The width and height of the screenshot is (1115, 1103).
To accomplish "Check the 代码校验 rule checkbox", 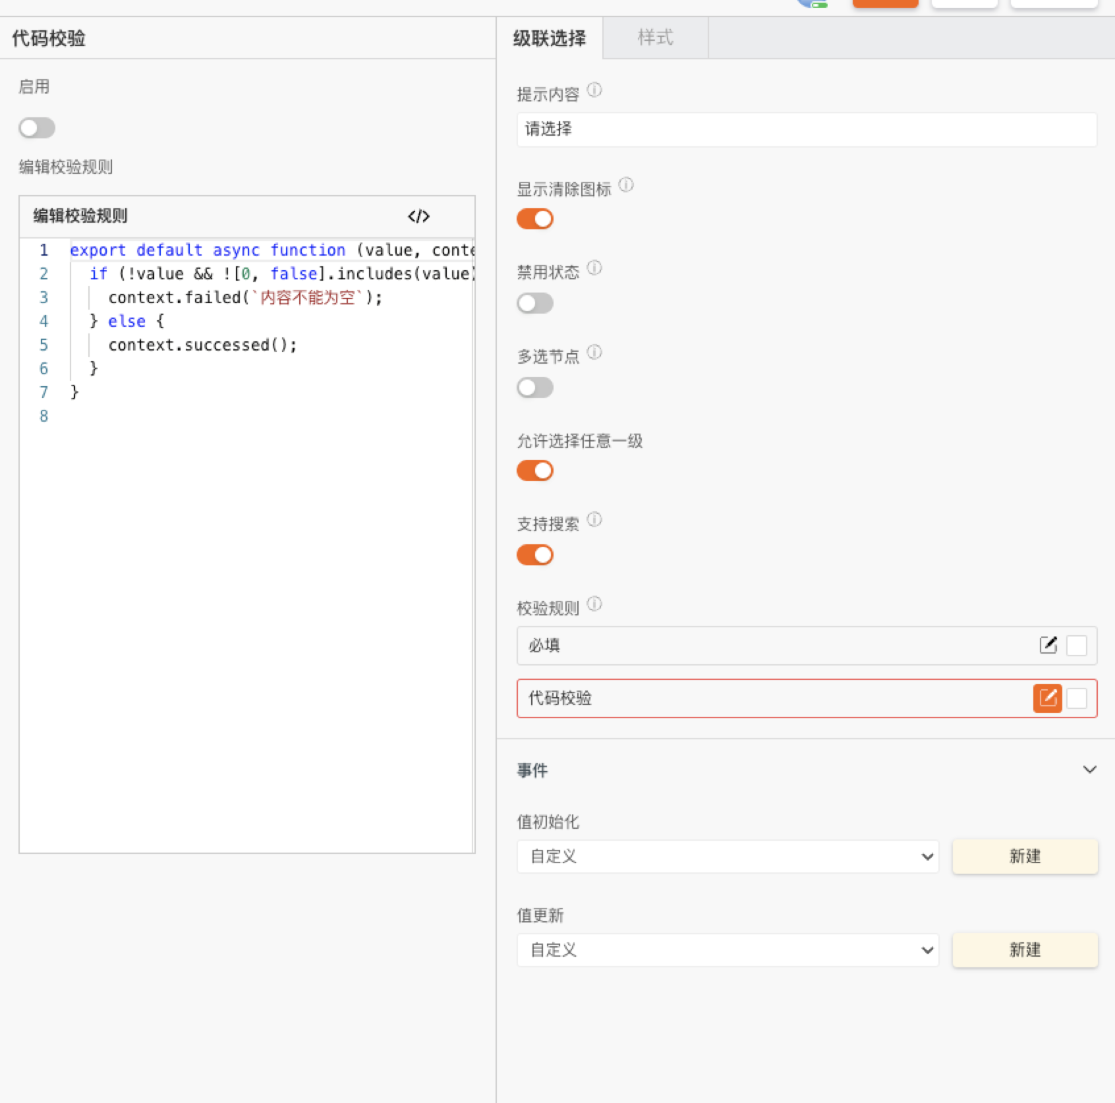I will point(1077,698).
